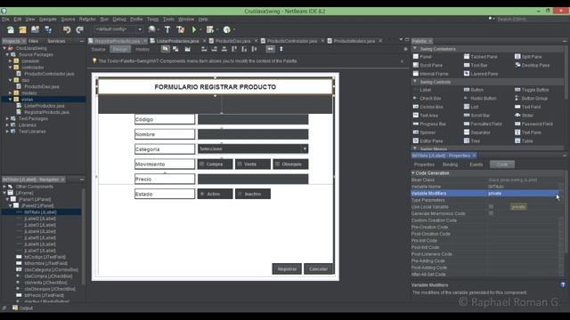
Task: Click the green Run Project icon
Action: [x=194, y=29]
